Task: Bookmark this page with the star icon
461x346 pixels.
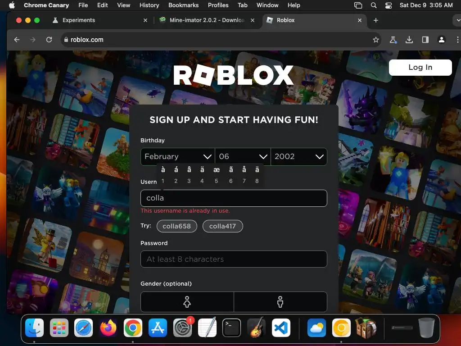Action: 376,40
